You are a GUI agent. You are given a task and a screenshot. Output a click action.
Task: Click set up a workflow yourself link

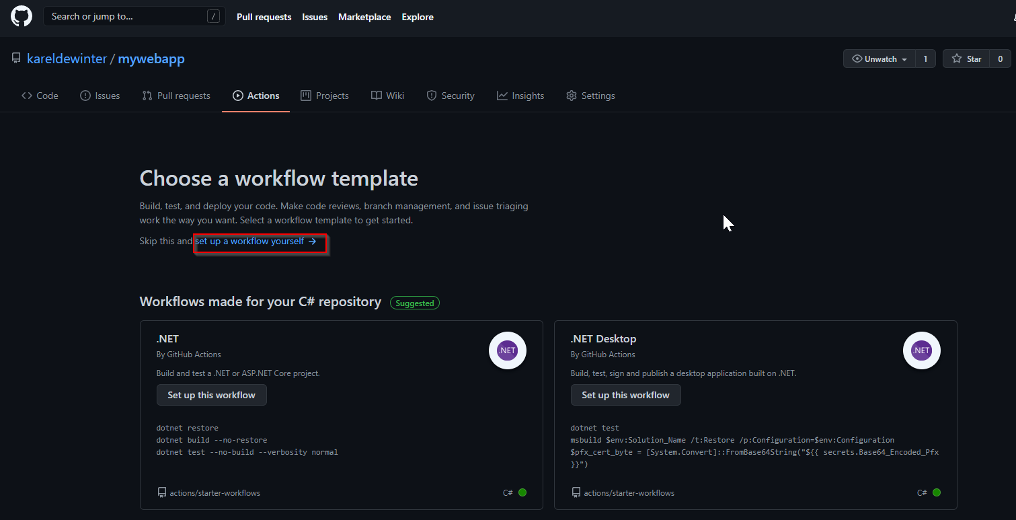[x=256, y=241]
